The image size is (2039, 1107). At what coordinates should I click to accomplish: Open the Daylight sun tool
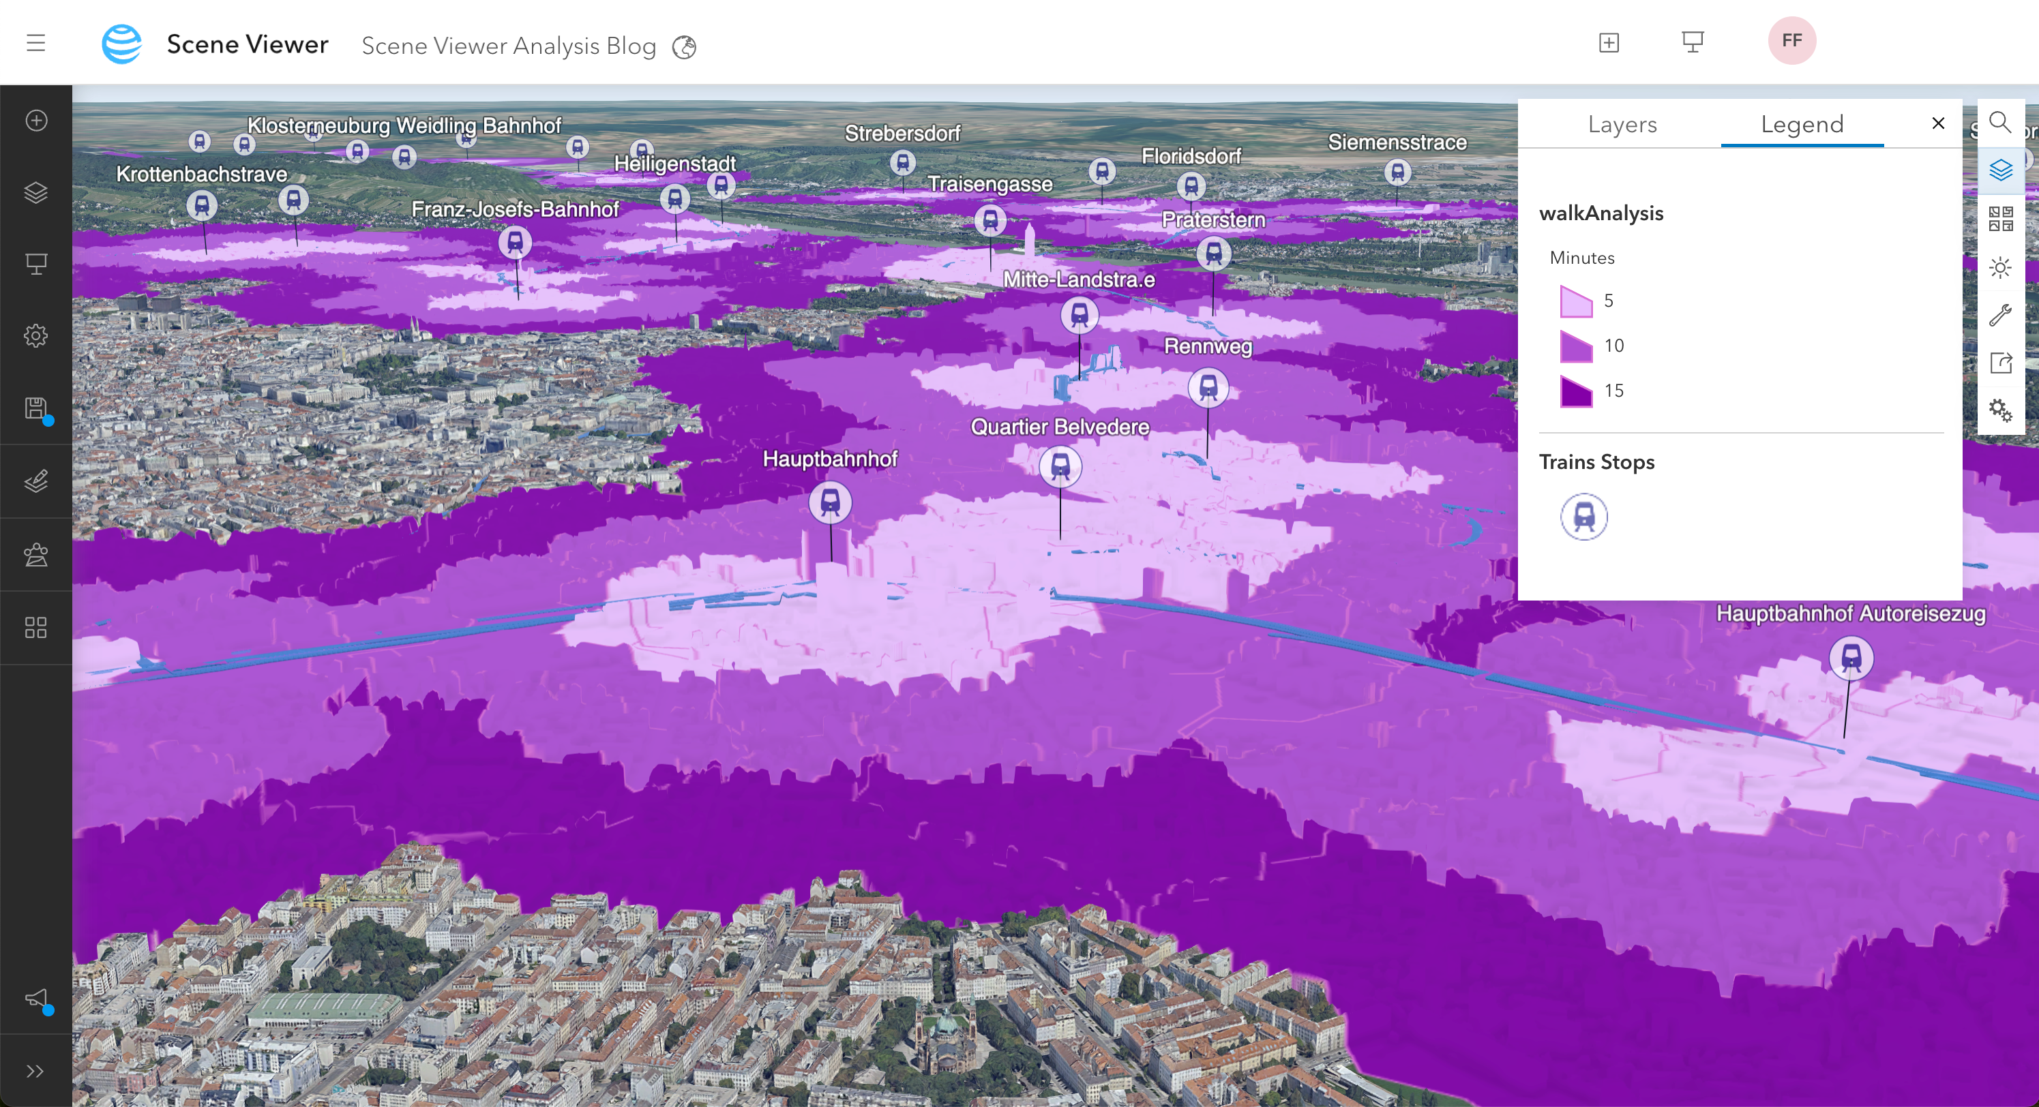2000,267
